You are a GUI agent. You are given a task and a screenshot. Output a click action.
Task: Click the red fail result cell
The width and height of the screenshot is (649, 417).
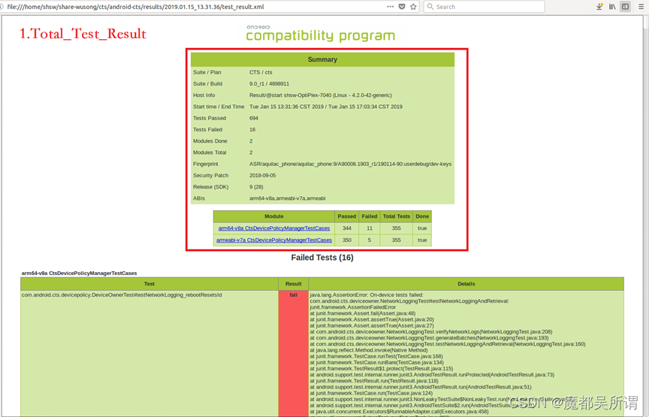pyautogui.click(x=294, y=353)
